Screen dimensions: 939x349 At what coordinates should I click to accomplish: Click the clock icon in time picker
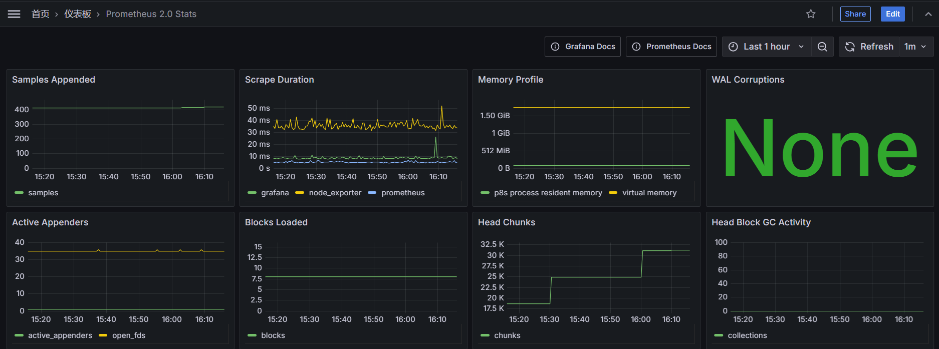tap(733, 47)
